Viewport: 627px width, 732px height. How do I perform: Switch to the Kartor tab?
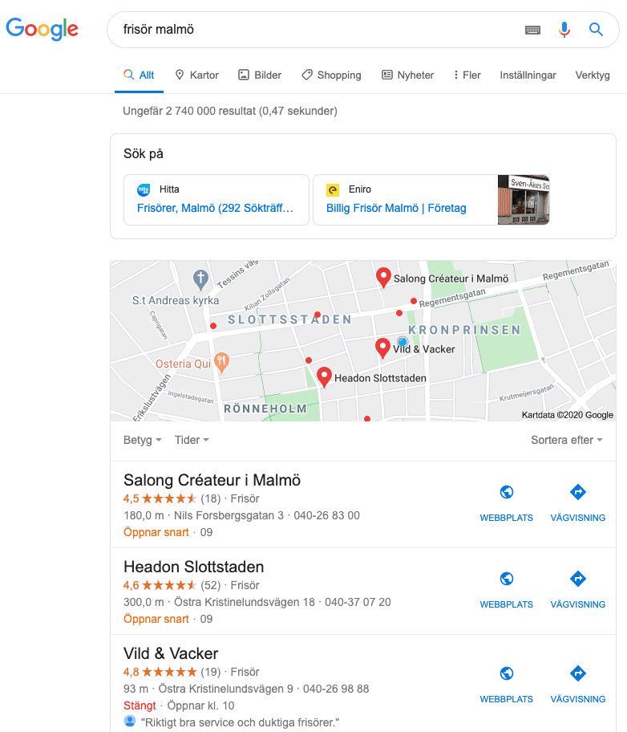196,75
